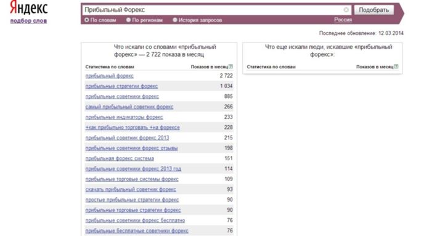
Task: Select the По регионам radio button
Action: point(128,20)
